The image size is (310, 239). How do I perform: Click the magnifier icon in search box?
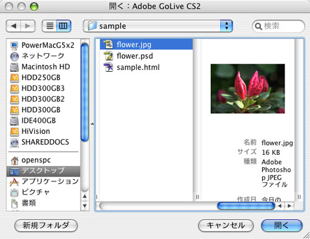point(259,27)
